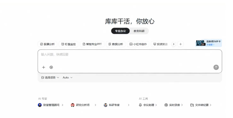Click chevron next to 文件转纪要
The image size is (233, 118).
pos(210,105)
